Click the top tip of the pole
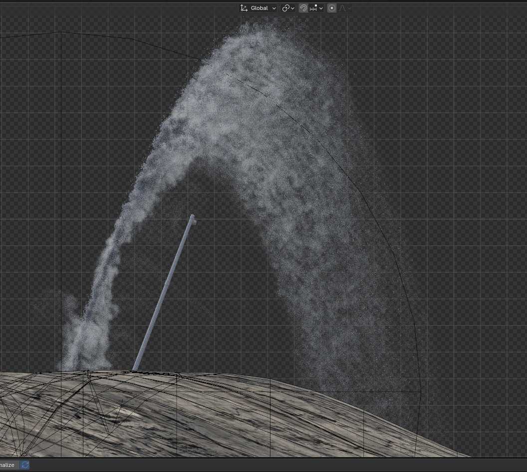Viewport: 527px width, 472px height. pyautogui.click(x=192, y=217)
